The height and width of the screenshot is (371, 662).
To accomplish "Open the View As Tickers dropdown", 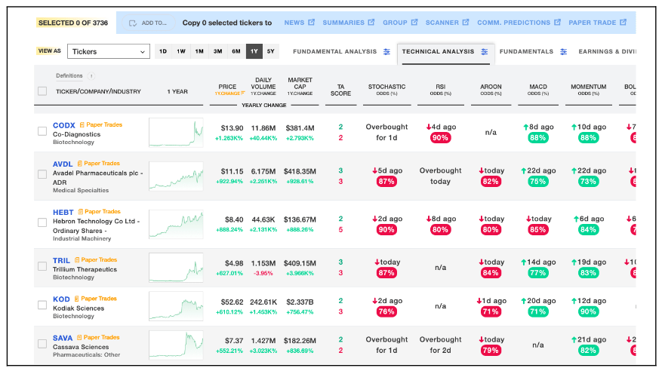I will (x=109, y=51).
